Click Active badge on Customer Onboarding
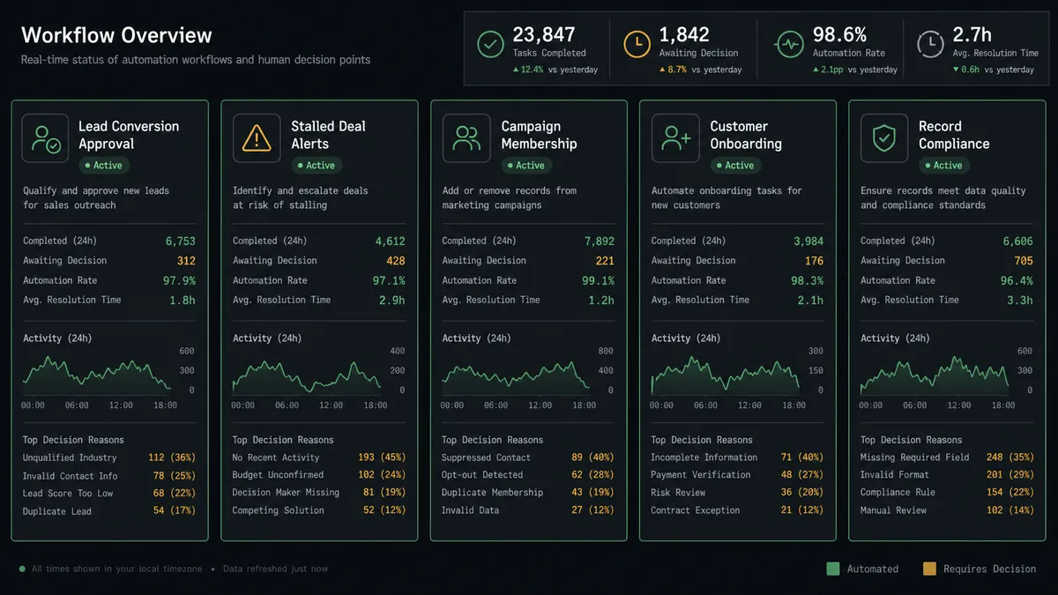The image size is (1058, 595). [735, 166]
